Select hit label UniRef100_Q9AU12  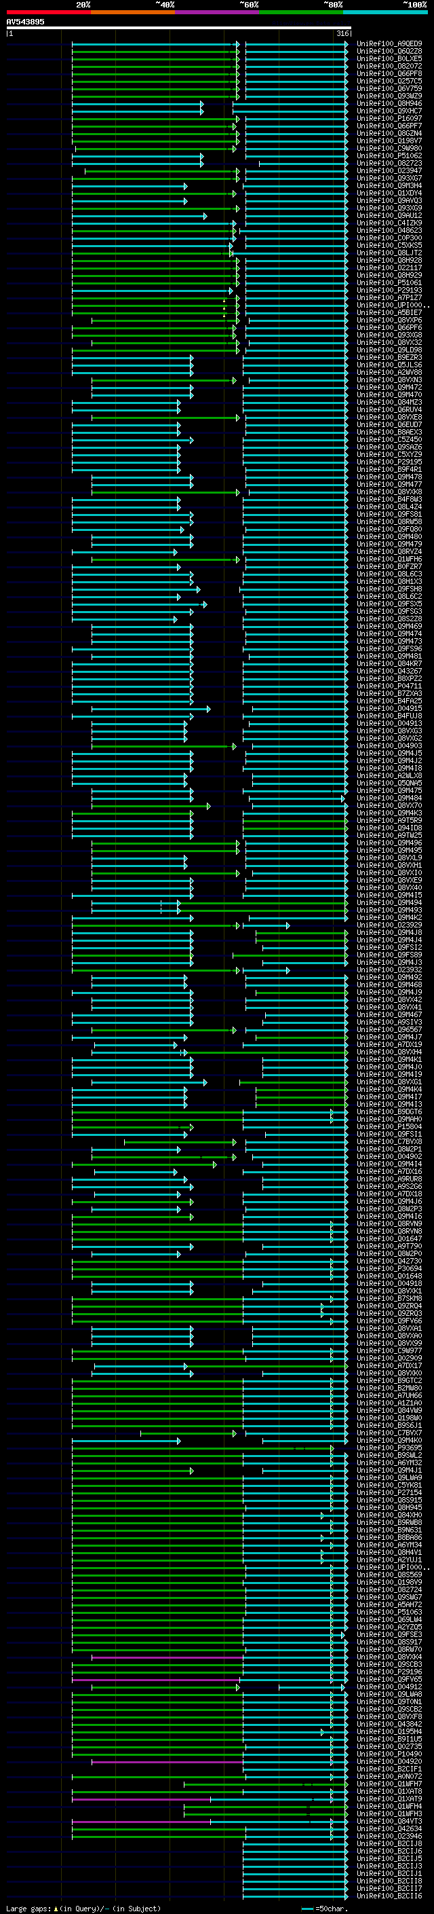click(x=389, y=215)
